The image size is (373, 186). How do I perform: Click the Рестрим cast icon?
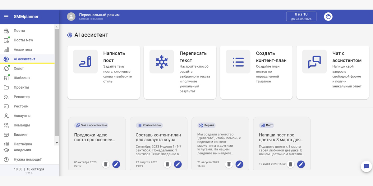[x=6, y=106]
